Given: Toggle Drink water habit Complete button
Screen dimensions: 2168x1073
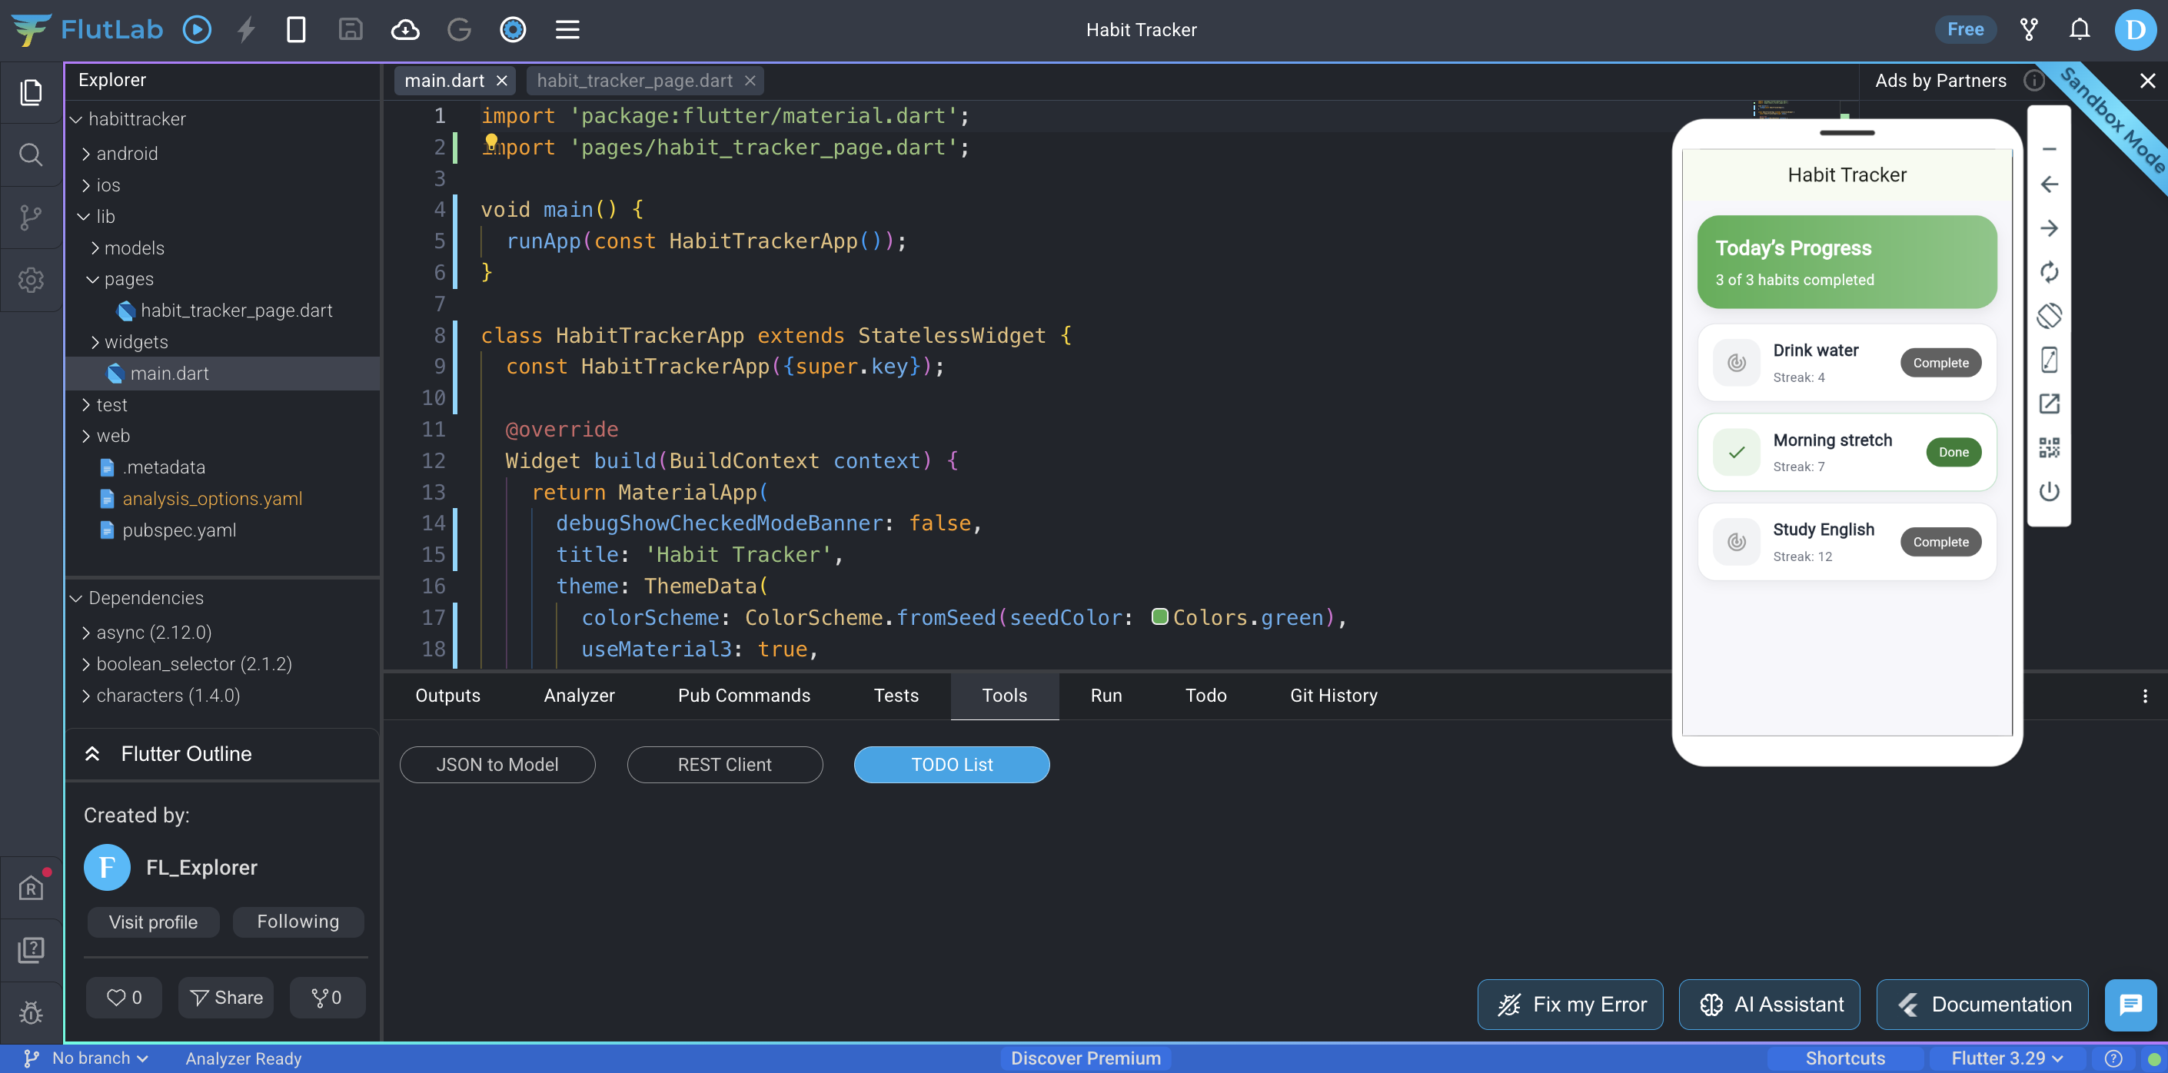Looking at the screenshot, I should pos(1940,363).
